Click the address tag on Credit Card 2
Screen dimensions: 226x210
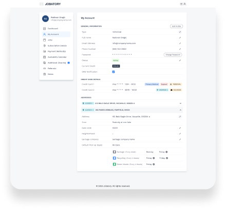click(x=162, y=90)
